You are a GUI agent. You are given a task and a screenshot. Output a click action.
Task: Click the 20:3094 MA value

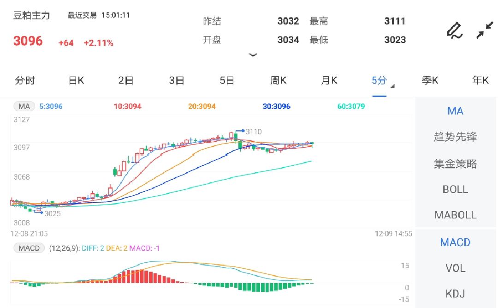[x=202, y=106]
